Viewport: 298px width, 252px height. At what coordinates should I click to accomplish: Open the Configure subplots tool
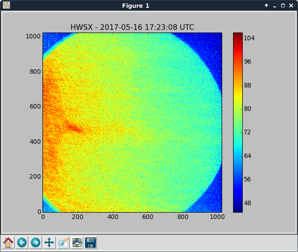pos(77,242)
